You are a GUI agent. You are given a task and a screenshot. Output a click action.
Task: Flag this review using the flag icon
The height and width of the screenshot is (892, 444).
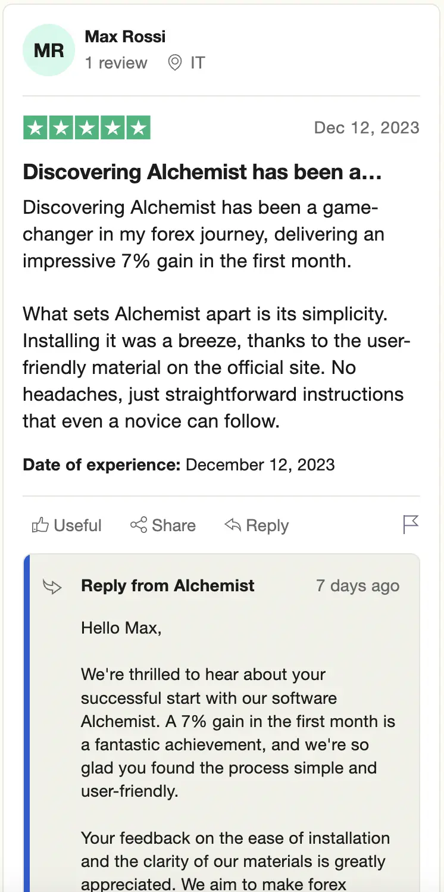tap(411, 525)
